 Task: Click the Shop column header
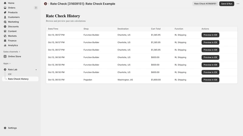86,29
